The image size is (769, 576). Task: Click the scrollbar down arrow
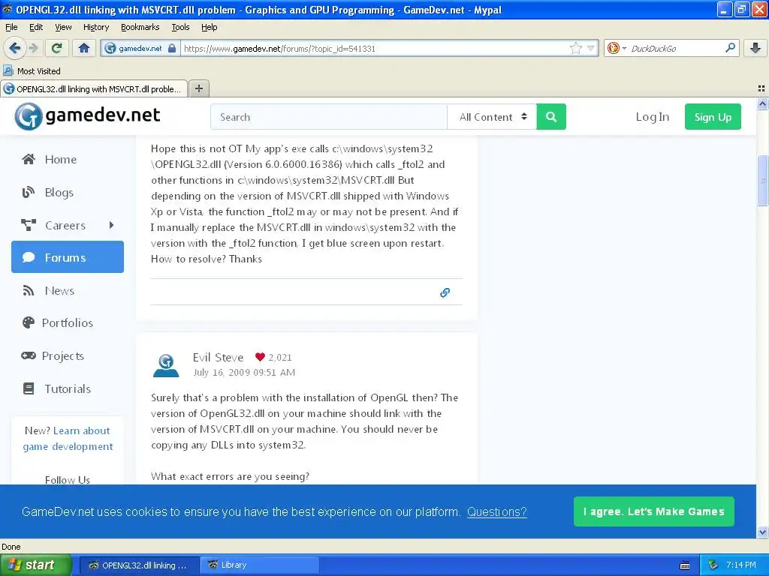point(762,532)
